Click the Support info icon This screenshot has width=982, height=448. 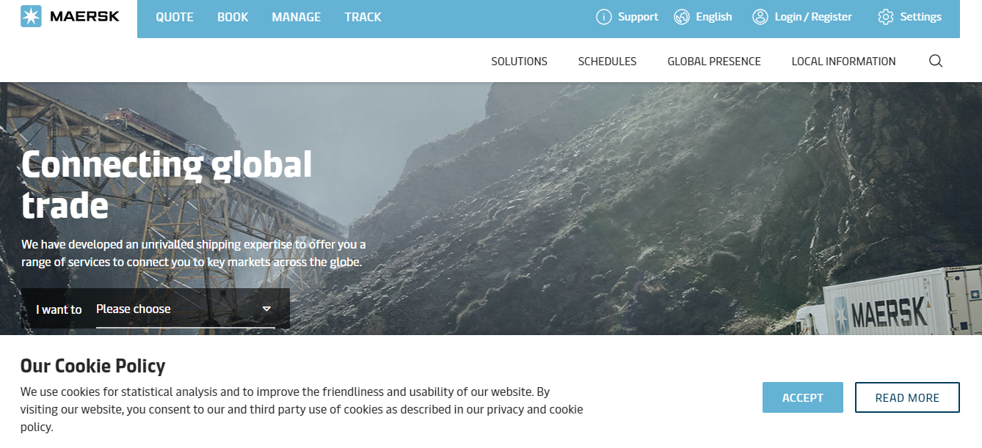point(604,17)
